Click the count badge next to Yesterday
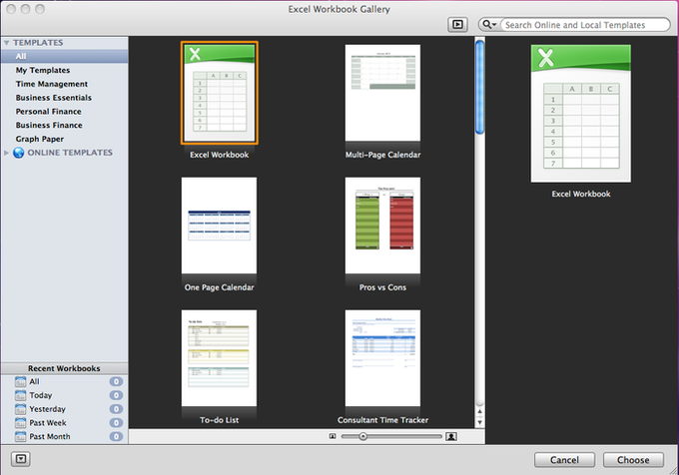Screen dimensions: 679x475 tap(116, 409)
